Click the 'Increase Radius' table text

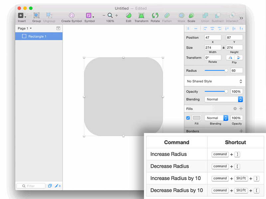169,154
